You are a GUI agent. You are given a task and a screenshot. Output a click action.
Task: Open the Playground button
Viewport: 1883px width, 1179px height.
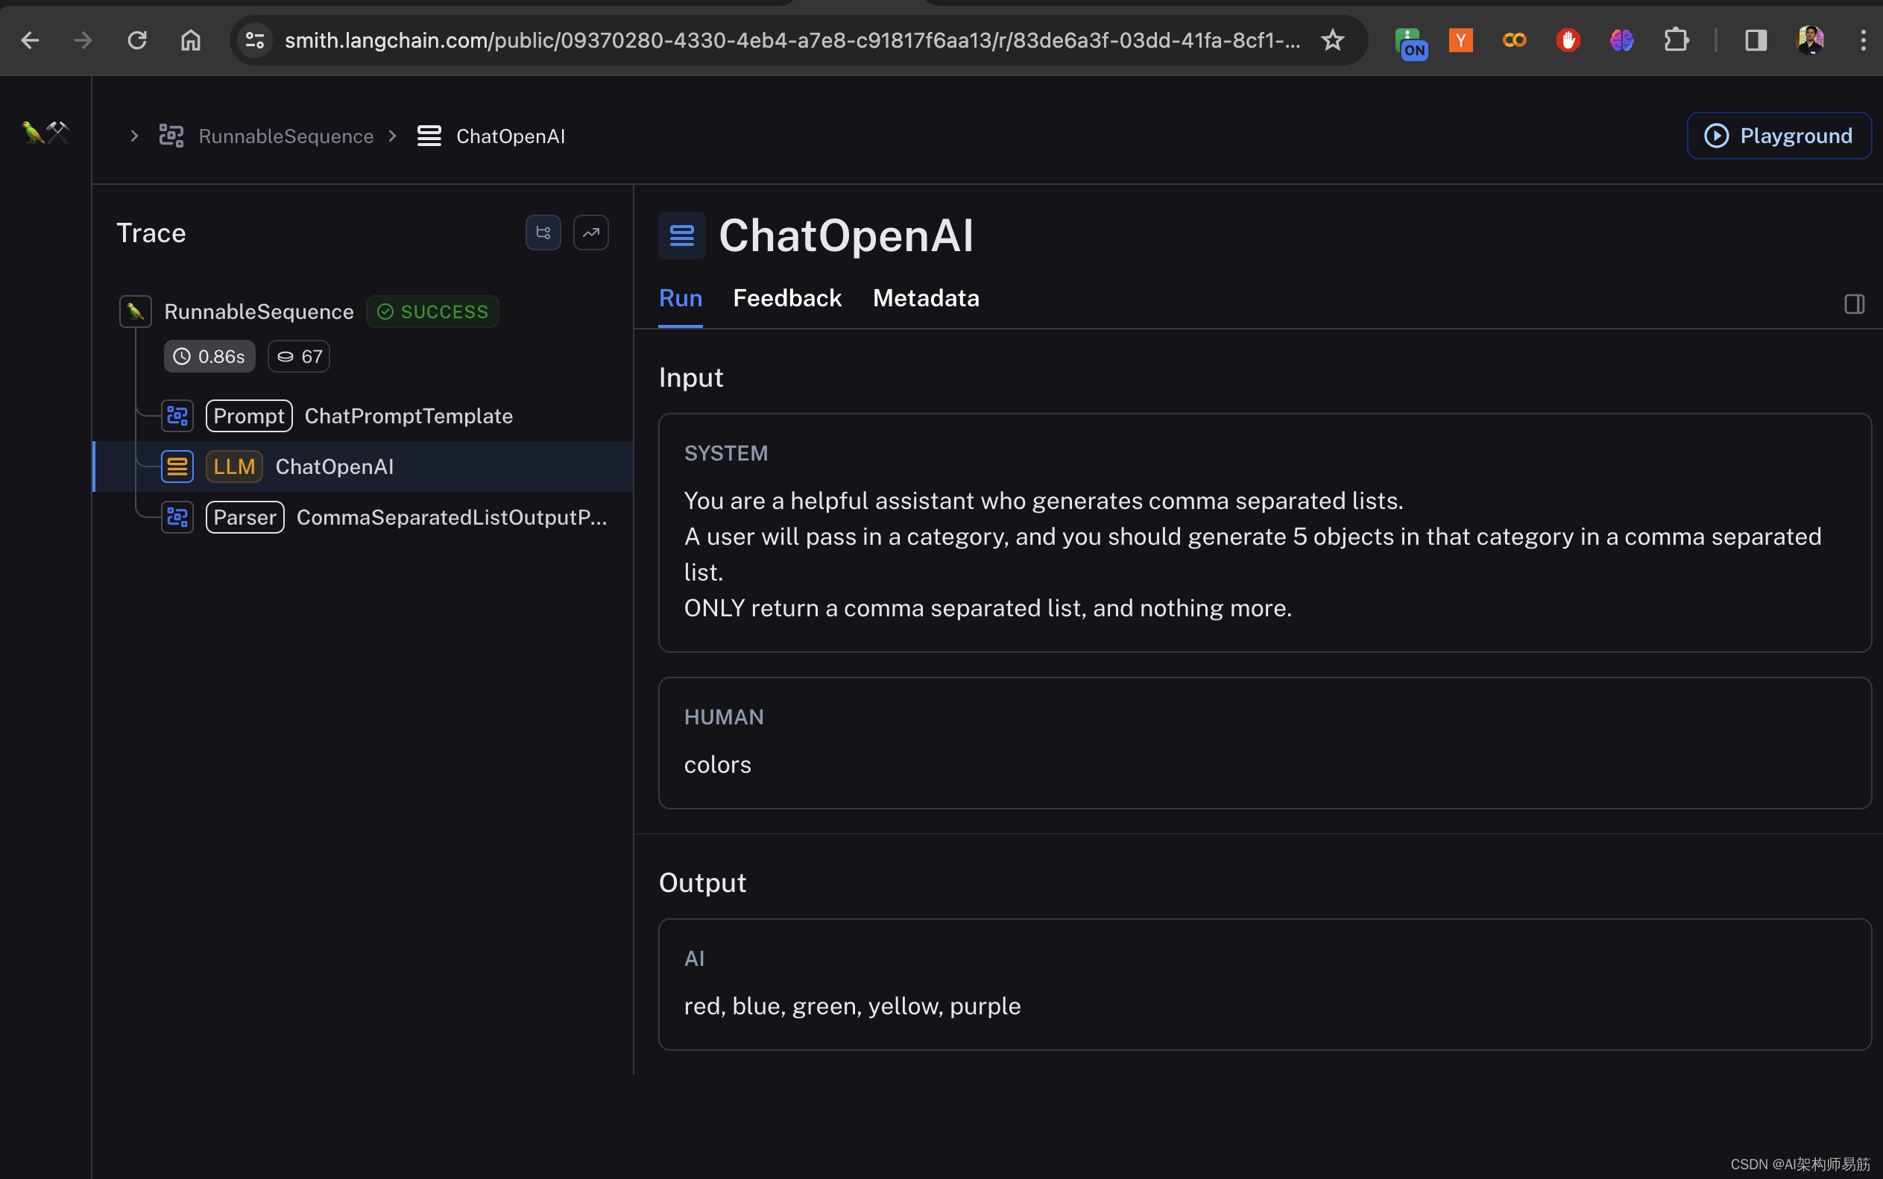pos(1779,134)
